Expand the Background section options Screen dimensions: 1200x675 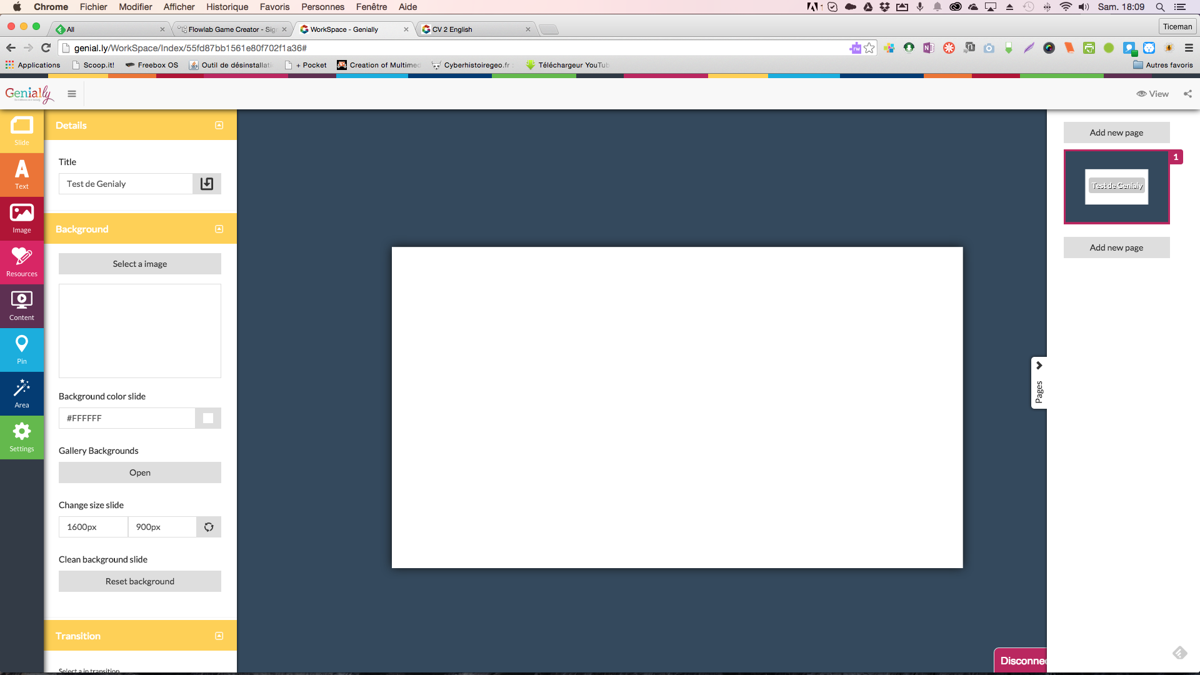[218, 228]
